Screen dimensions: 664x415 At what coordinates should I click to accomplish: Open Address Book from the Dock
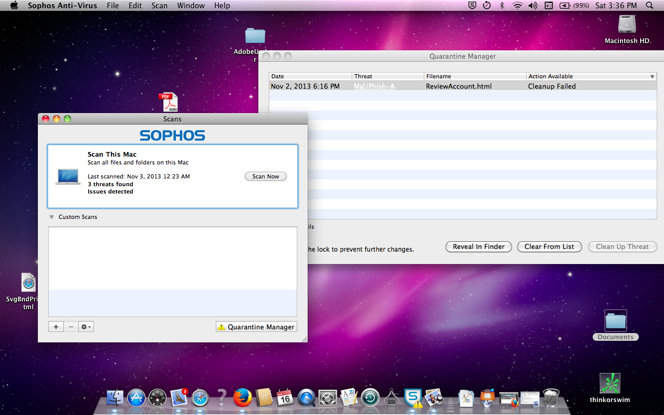click(264, 398)
